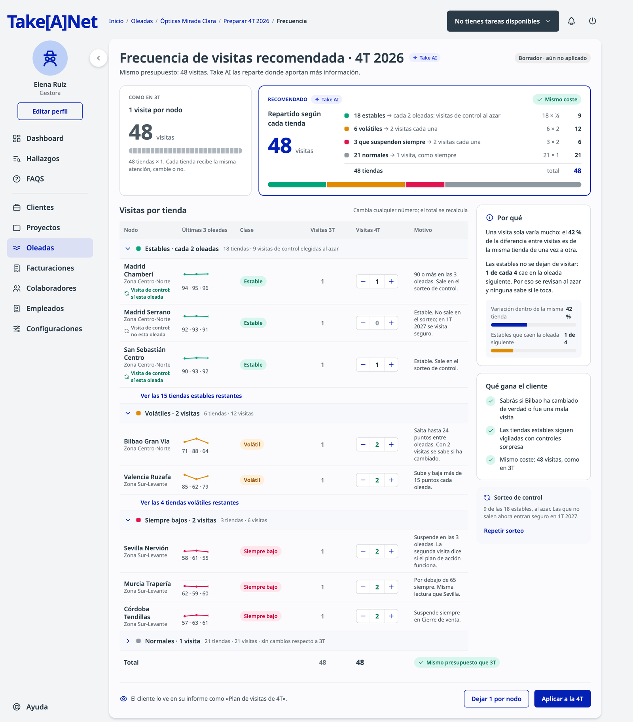
Task: Open Facturaciones in the sidebar
Action: tap(50, 268)
